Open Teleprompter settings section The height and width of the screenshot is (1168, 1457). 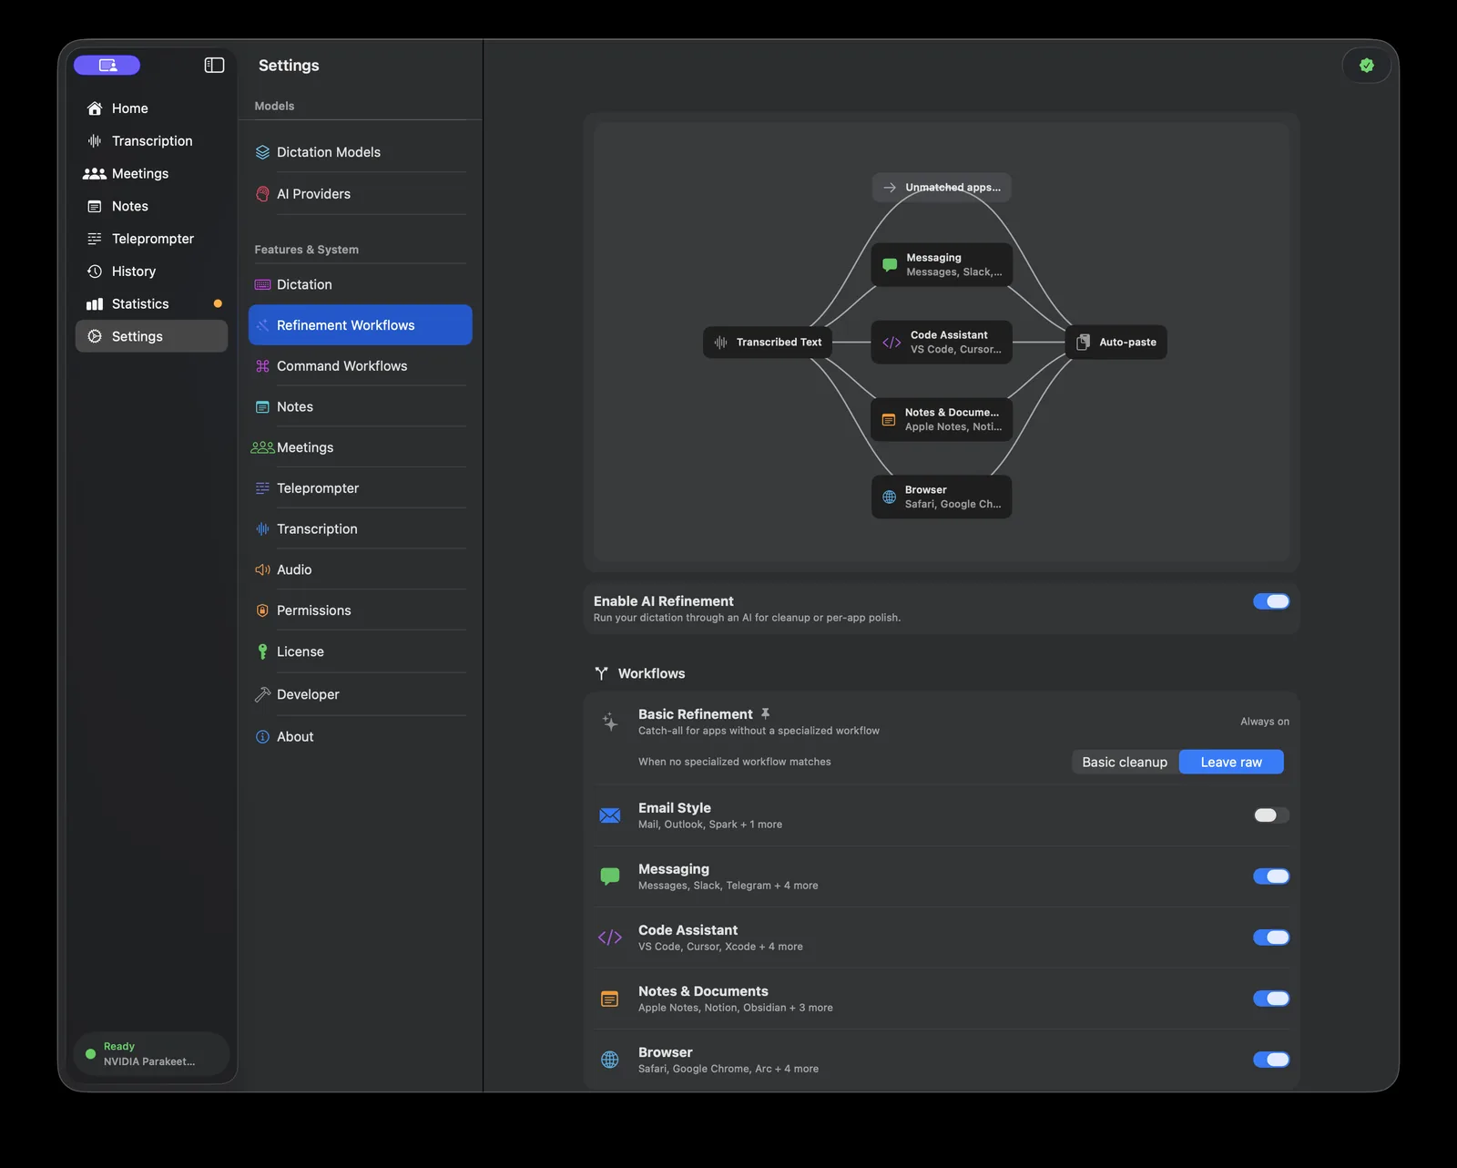tap(360, 488)
